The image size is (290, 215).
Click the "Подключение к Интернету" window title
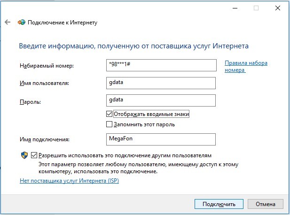[x=63, y=22]
